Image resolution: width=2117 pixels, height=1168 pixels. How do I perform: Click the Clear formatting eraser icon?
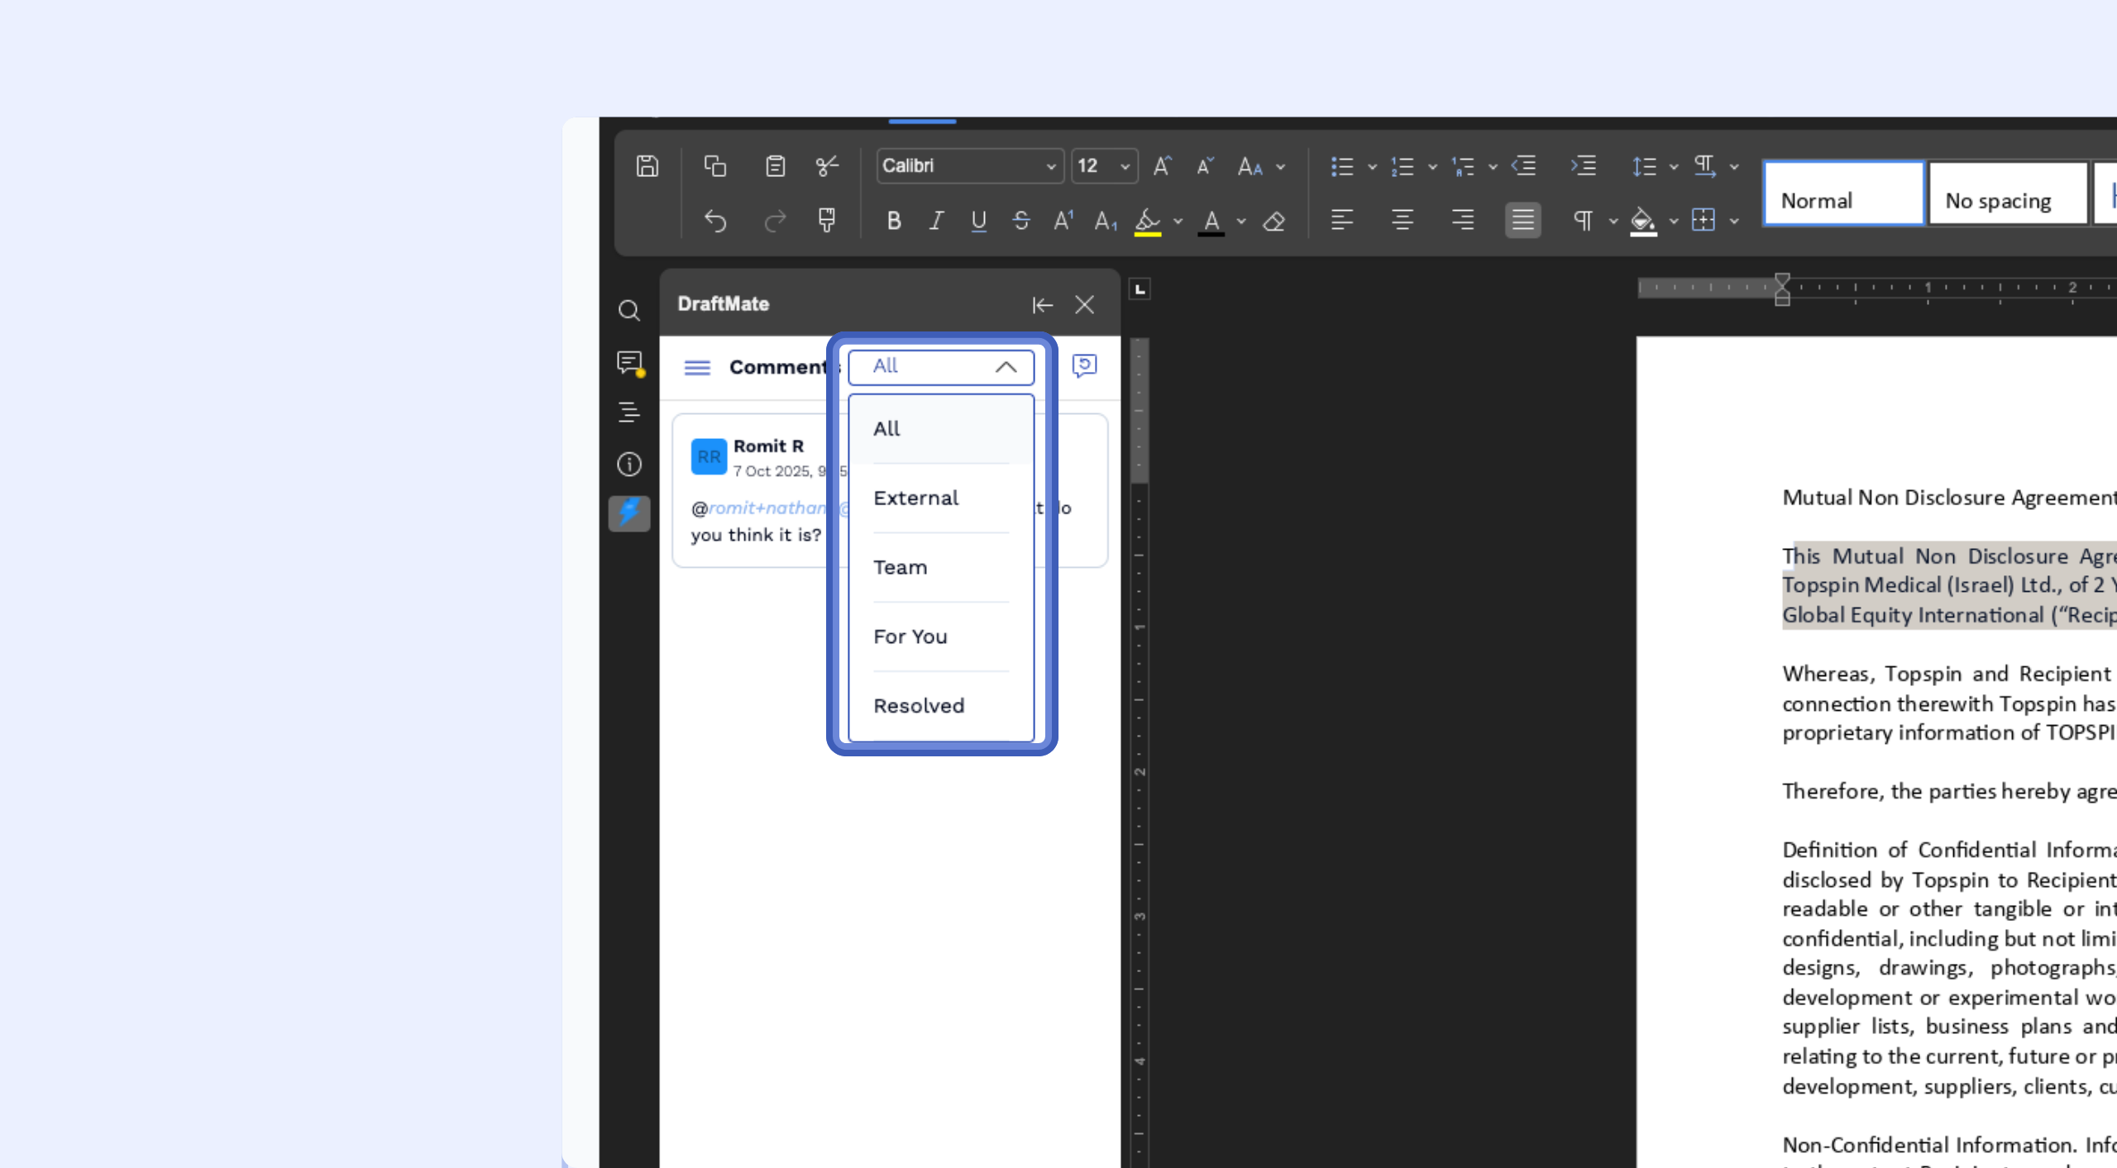pyautogui.click(x=1274, y=221)
